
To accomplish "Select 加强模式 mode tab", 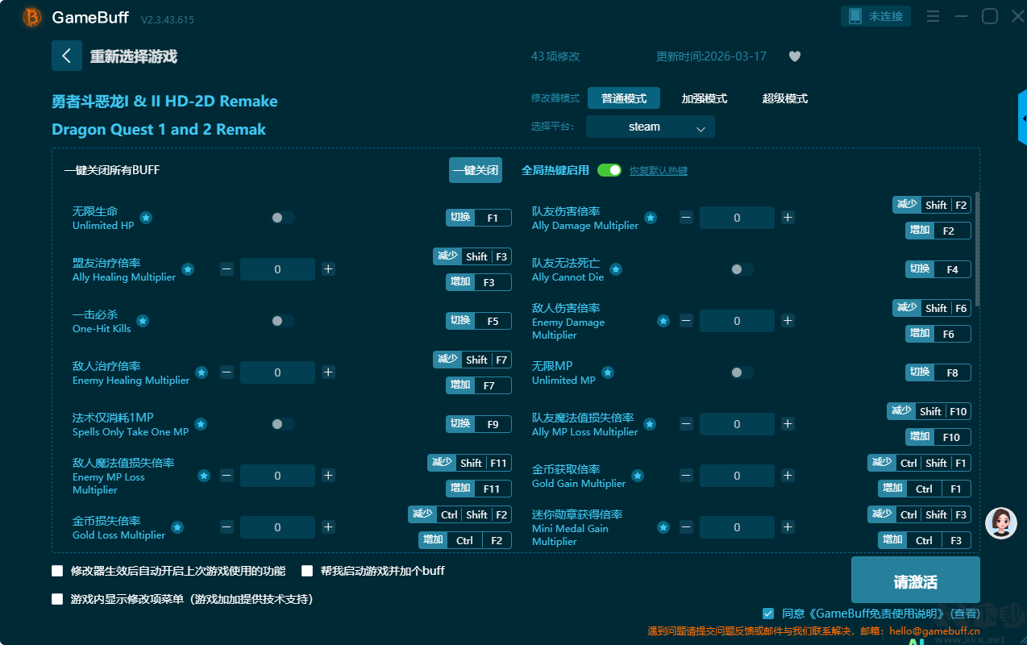I will pyautogui.click(x=705, y=98).
